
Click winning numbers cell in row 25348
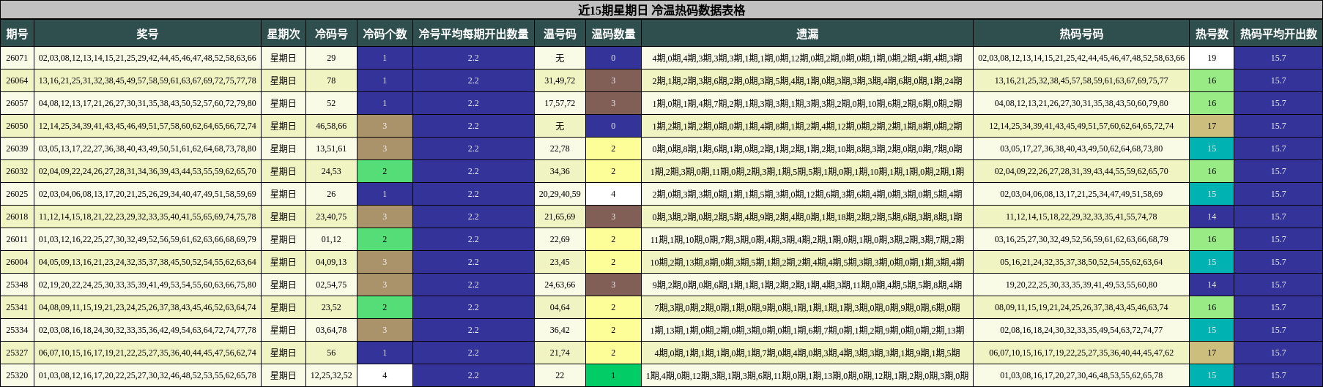pos(147,285)
